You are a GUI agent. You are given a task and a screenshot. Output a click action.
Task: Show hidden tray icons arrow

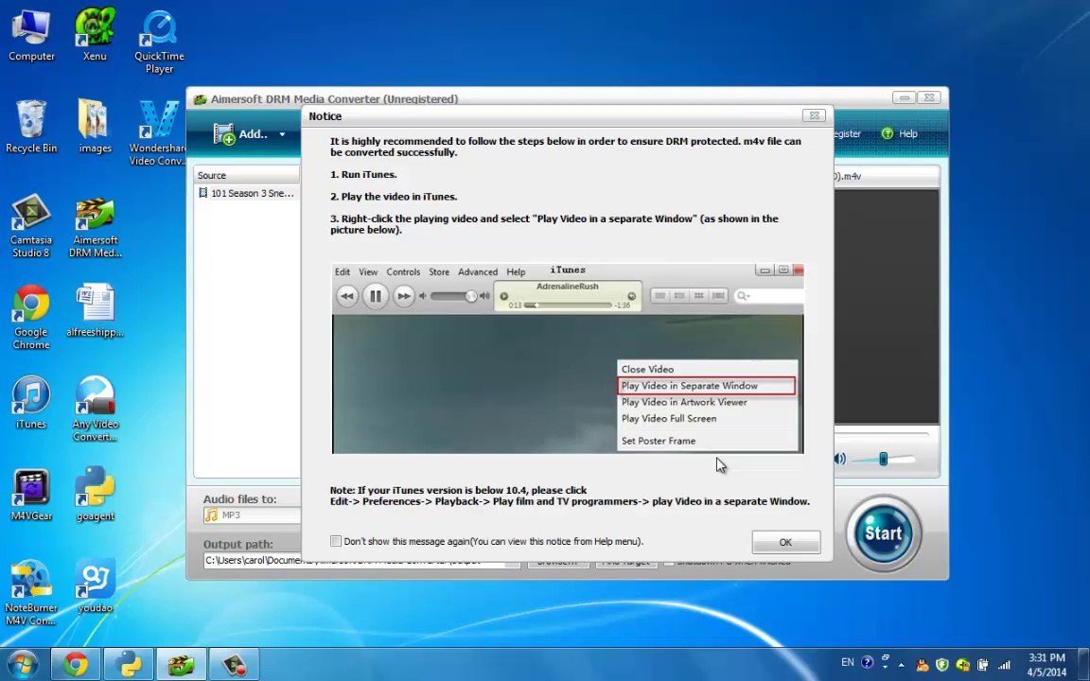pyautogui.click(x=901, y=664)
